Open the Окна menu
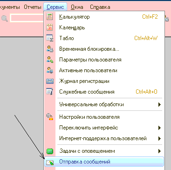Viewport: 171px width, 170px height. click(77, 7)
